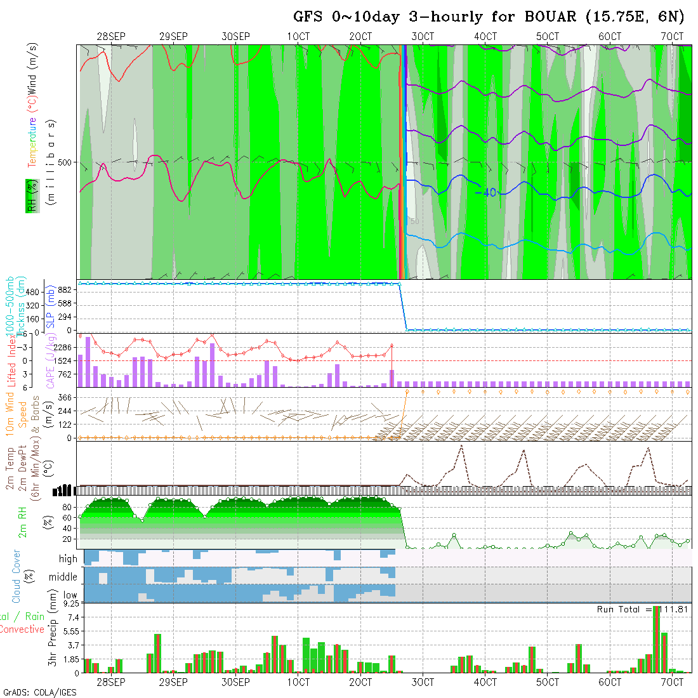Click the GrADS: COLA/IGES footer credit
The height and width of the screenshot is (698, 698).
pos(39,692)
